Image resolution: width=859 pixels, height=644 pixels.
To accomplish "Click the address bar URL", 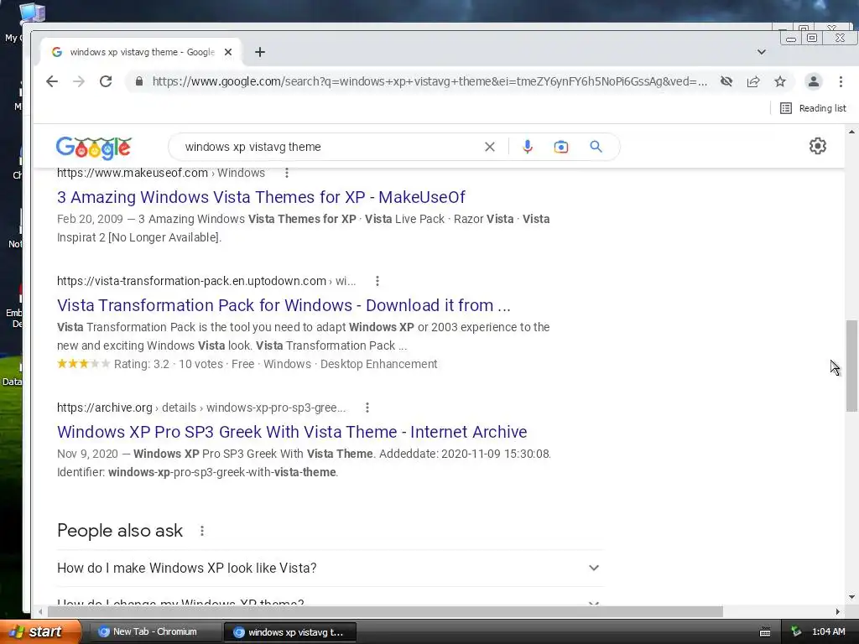I will click(x=430, y=81).
